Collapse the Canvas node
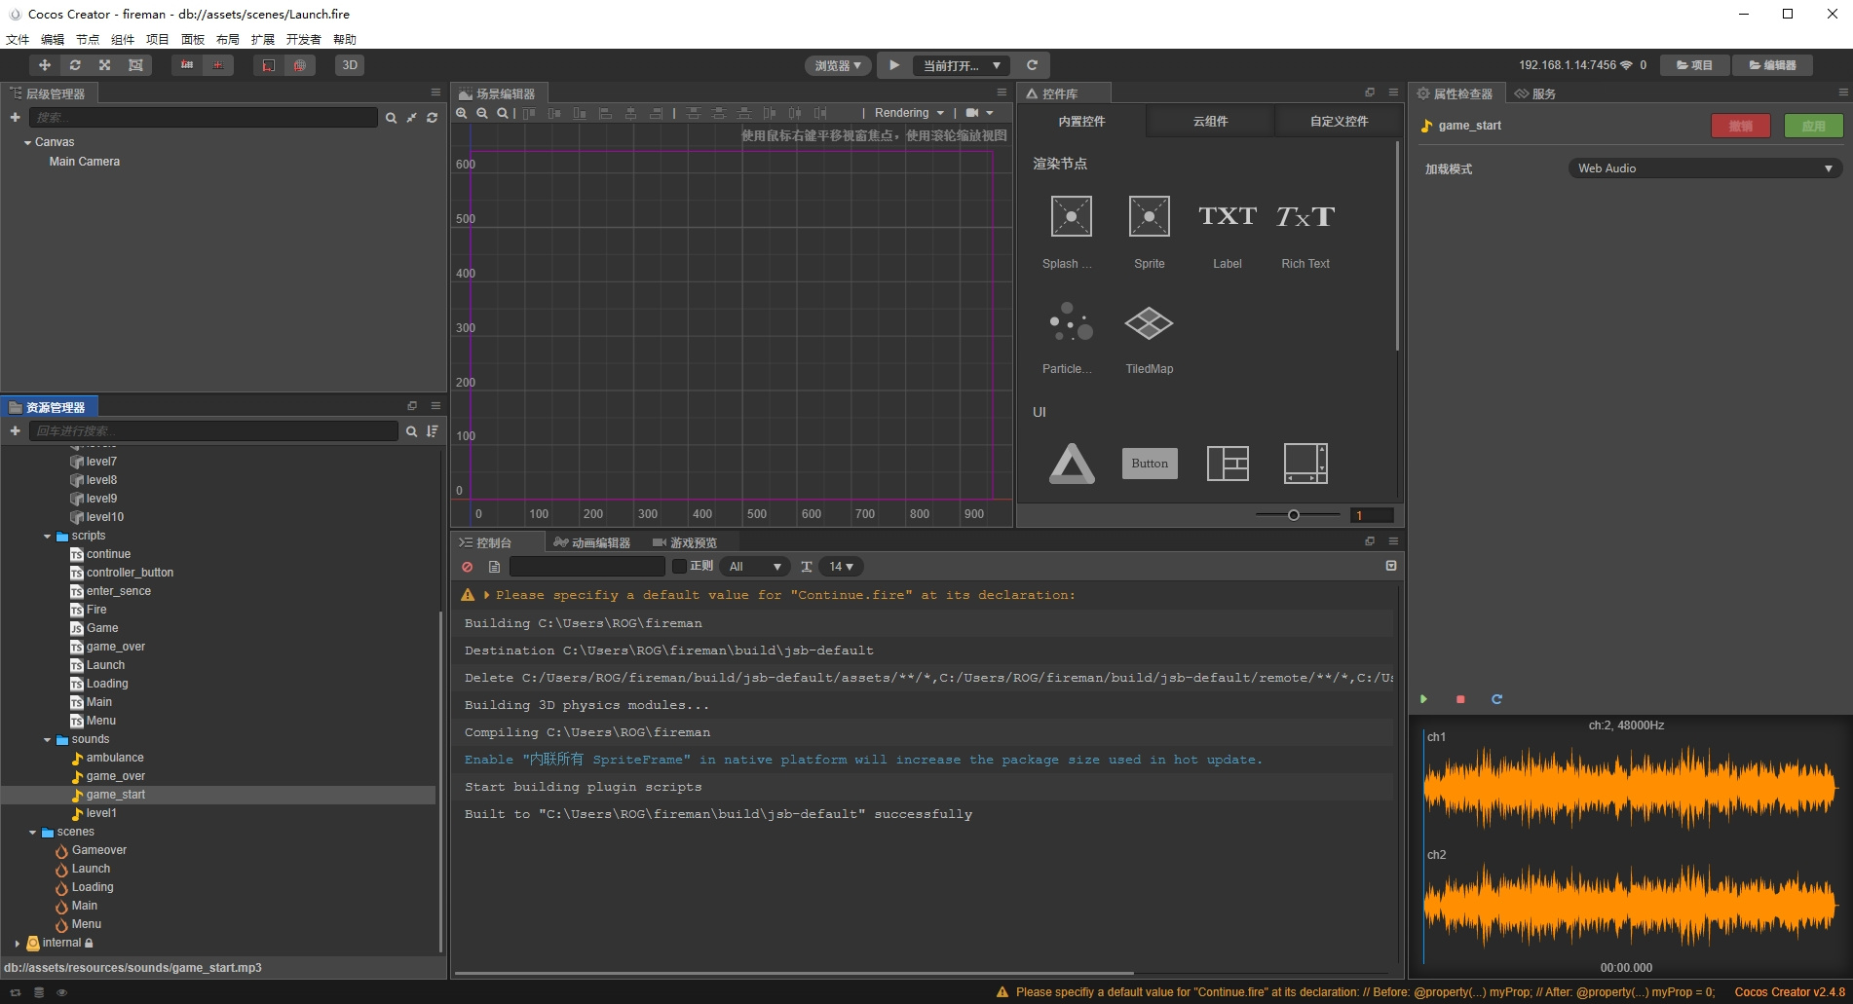Viewport: 1853px width, 1004px height. tap(27, 142)
